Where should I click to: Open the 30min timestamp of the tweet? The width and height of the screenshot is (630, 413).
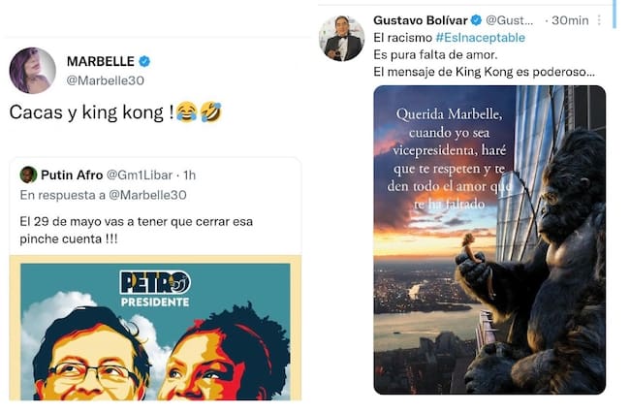click(570, 20)
